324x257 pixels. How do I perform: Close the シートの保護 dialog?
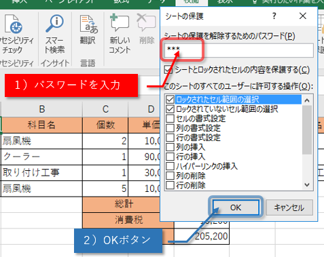tap(303, 16)
